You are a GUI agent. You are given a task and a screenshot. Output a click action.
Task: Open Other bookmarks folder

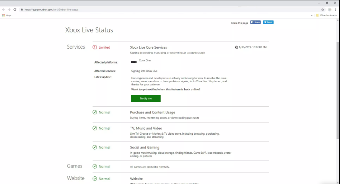[326, 15]
